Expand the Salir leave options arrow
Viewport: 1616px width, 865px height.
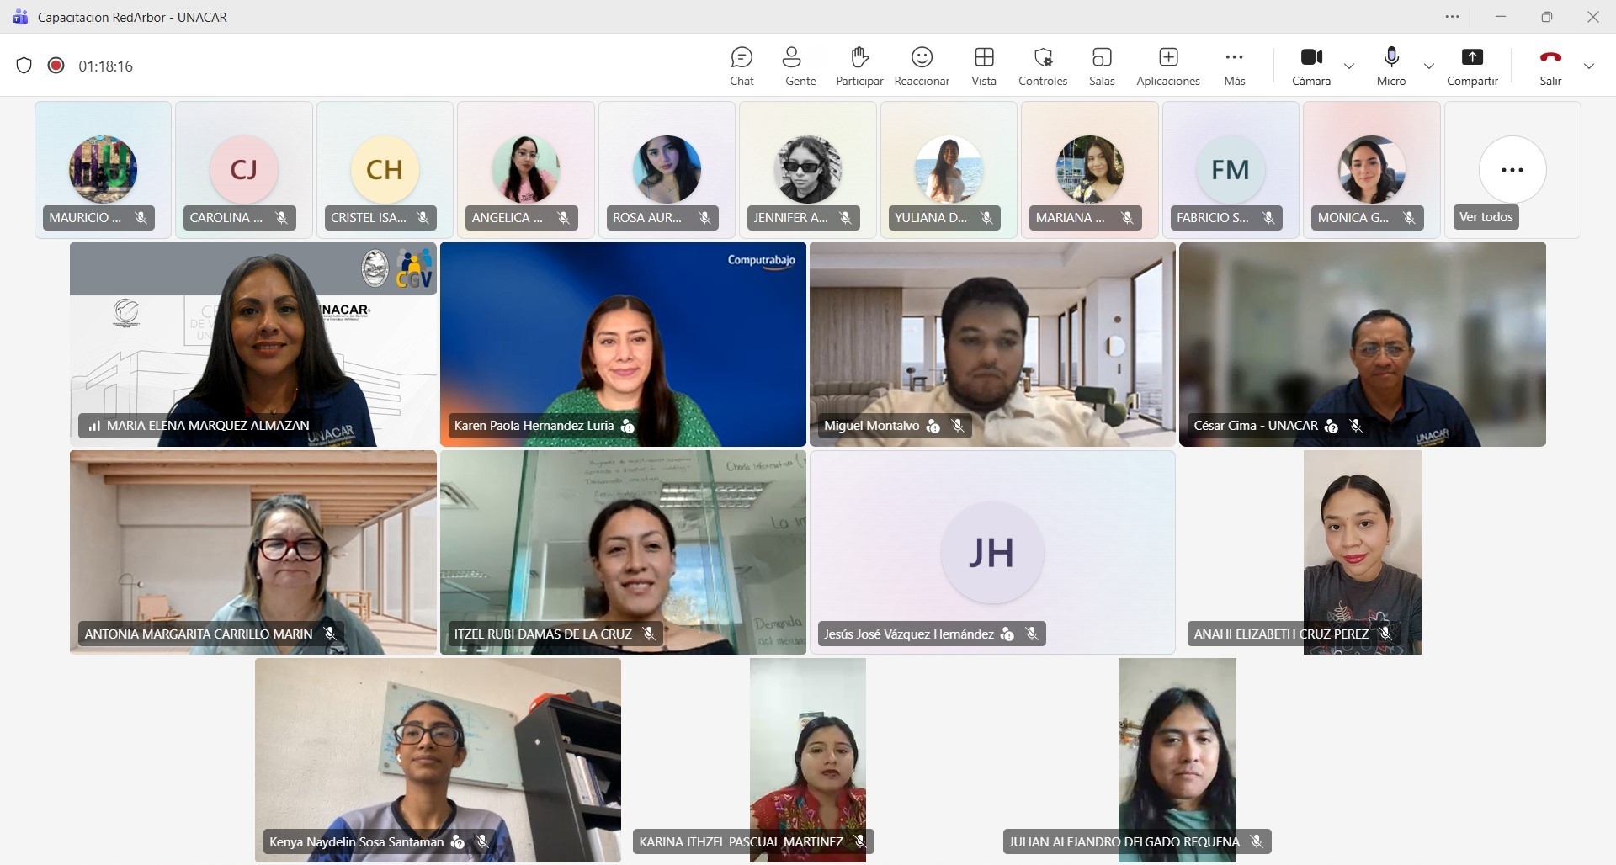(1588, 66)
